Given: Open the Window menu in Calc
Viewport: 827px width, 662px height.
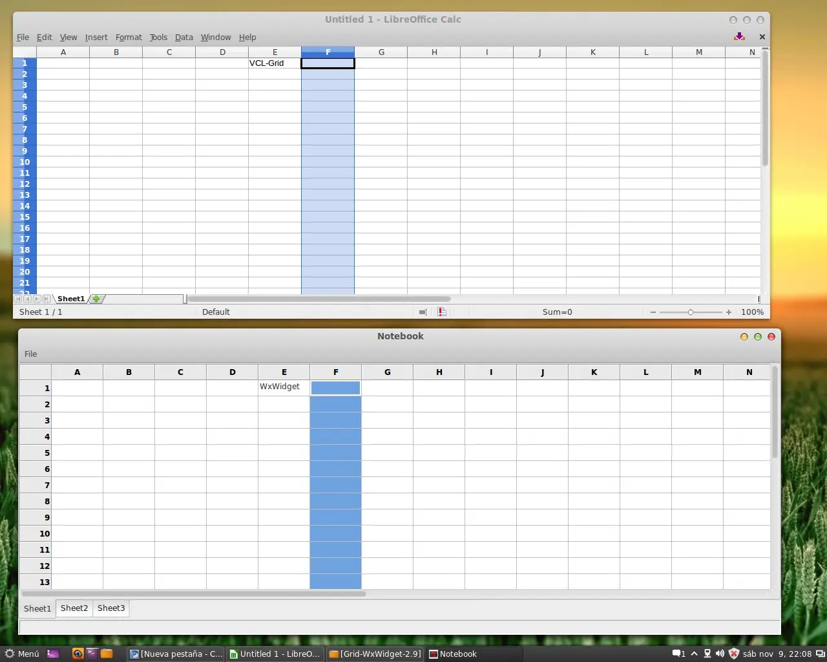Looking at the screenshot, I should [x=216, y=37].
